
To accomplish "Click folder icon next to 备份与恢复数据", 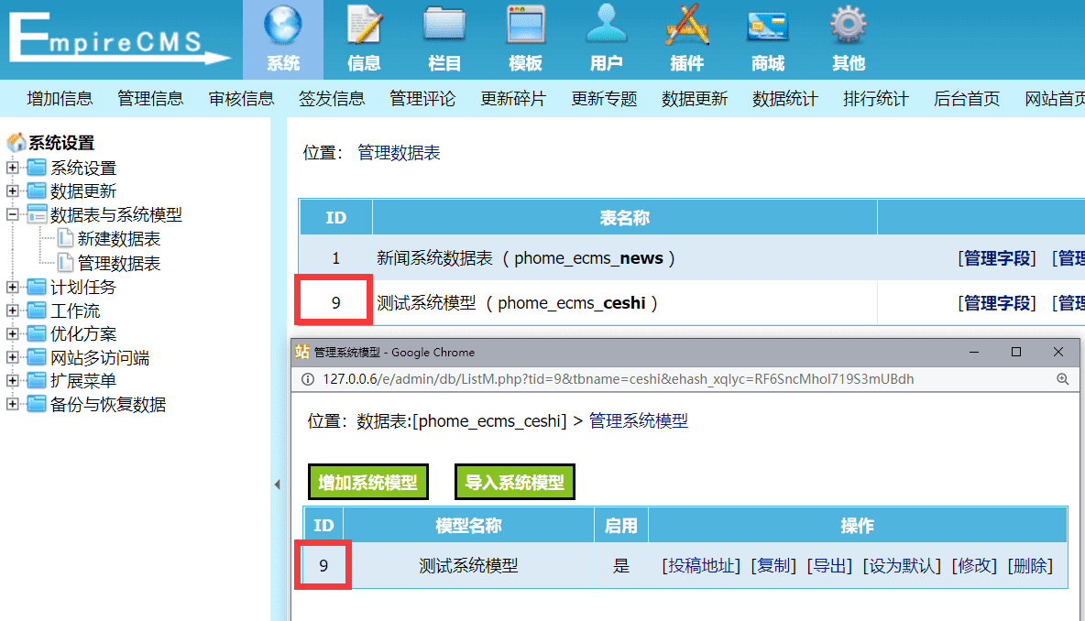I will 37,404.
